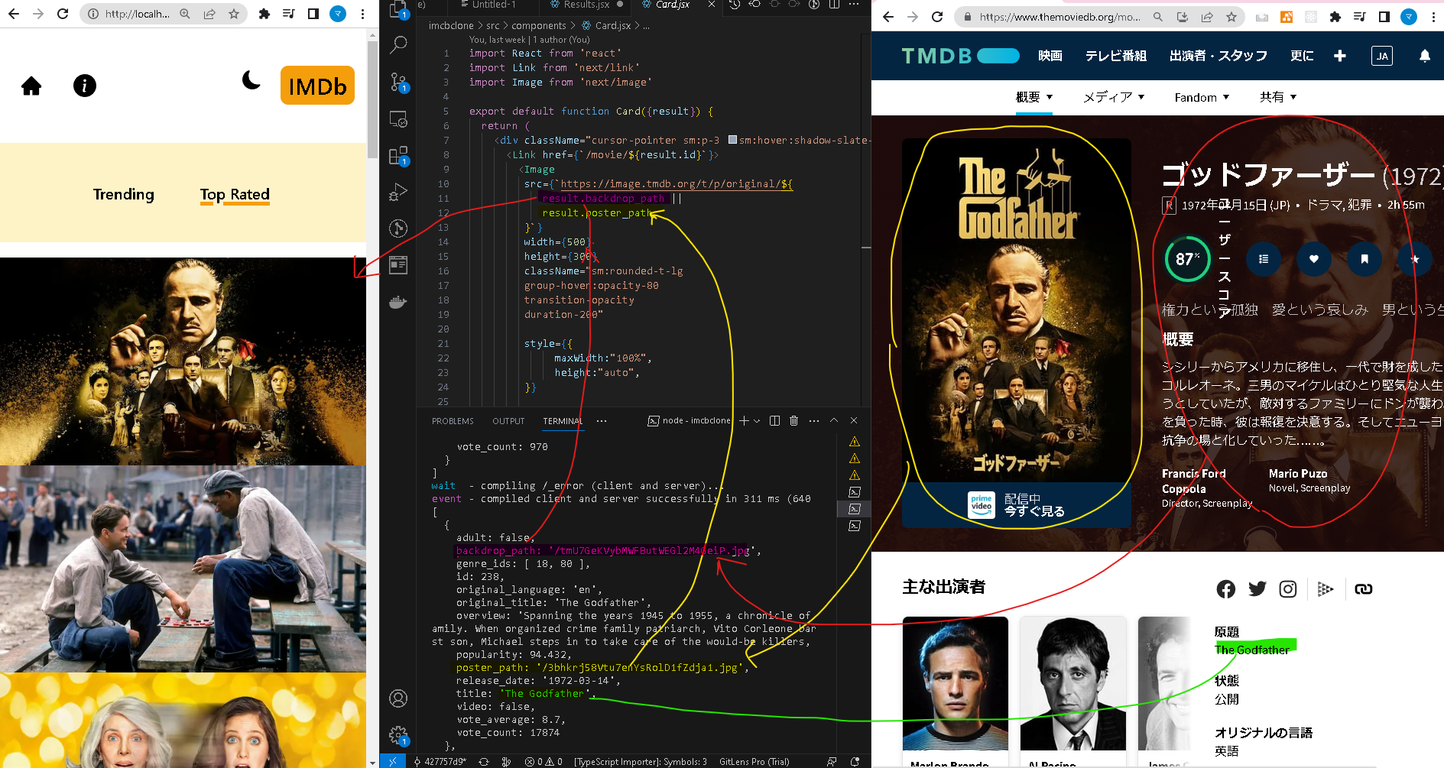
Task: Maximize the VS Code panel with up chevron
Action: click(834, 421)
